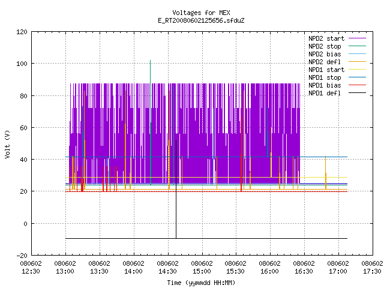The image size is (384, 288).
Task: Click purple line sample beside NPD2 start
Action: pyautogui.click(x=358, y=38)
